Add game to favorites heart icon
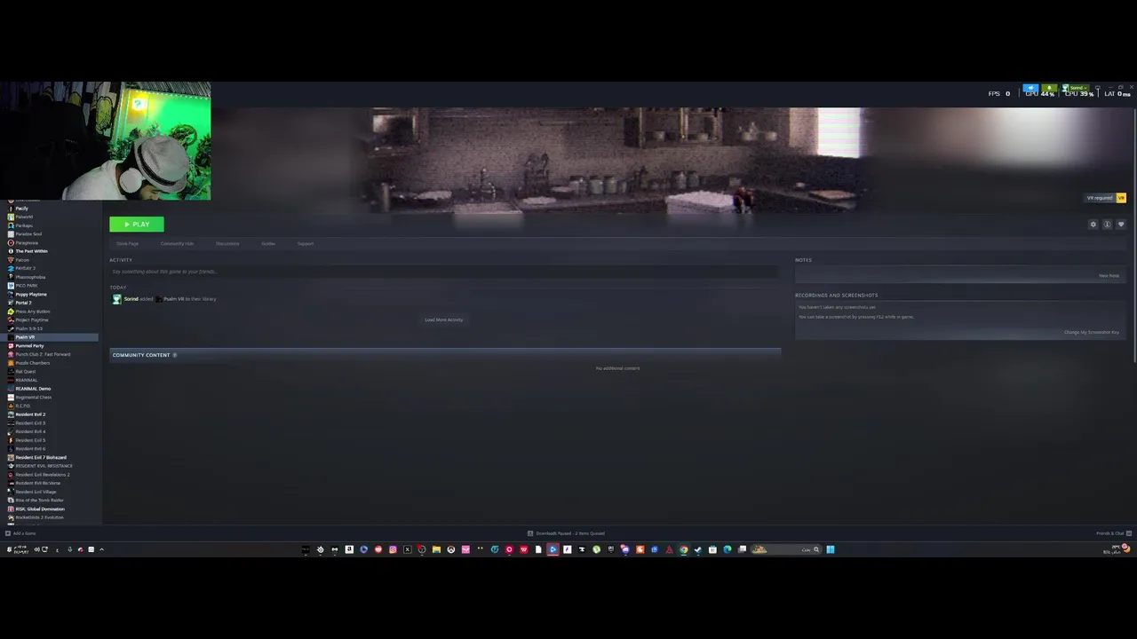1137x639 pixels. click(1121, 225)
